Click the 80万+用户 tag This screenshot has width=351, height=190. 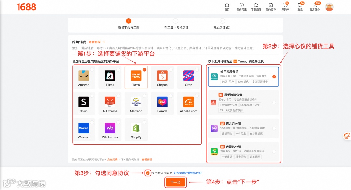pyautogui.click(x=227, y=82)
